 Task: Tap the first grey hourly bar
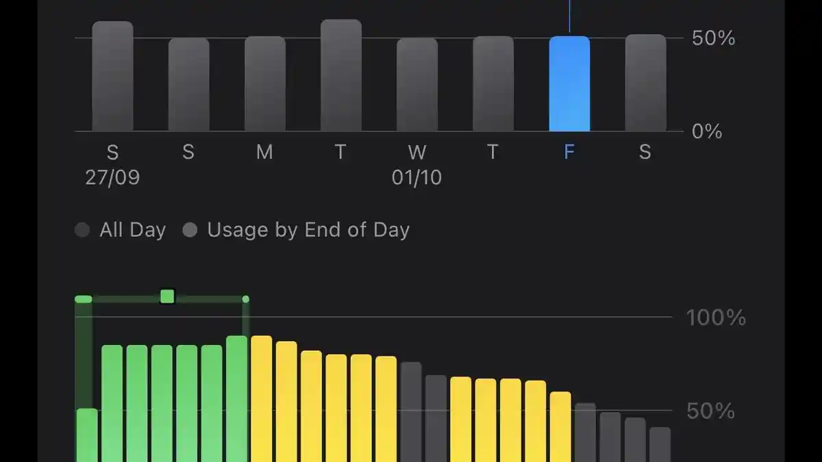click(x=411, y=412)
